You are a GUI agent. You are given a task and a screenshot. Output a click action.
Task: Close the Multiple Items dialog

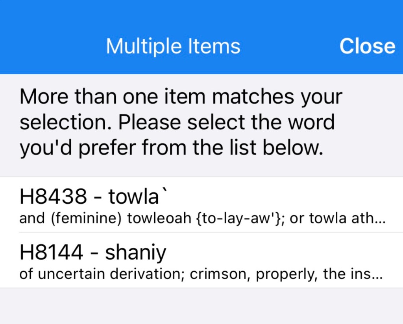(x=367, y=46)
